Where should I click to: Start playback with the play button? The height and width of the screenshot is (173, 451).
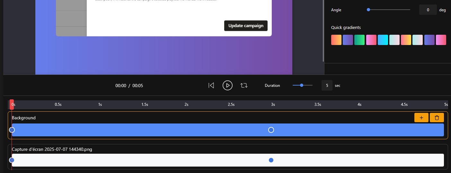tap(227, 86)
